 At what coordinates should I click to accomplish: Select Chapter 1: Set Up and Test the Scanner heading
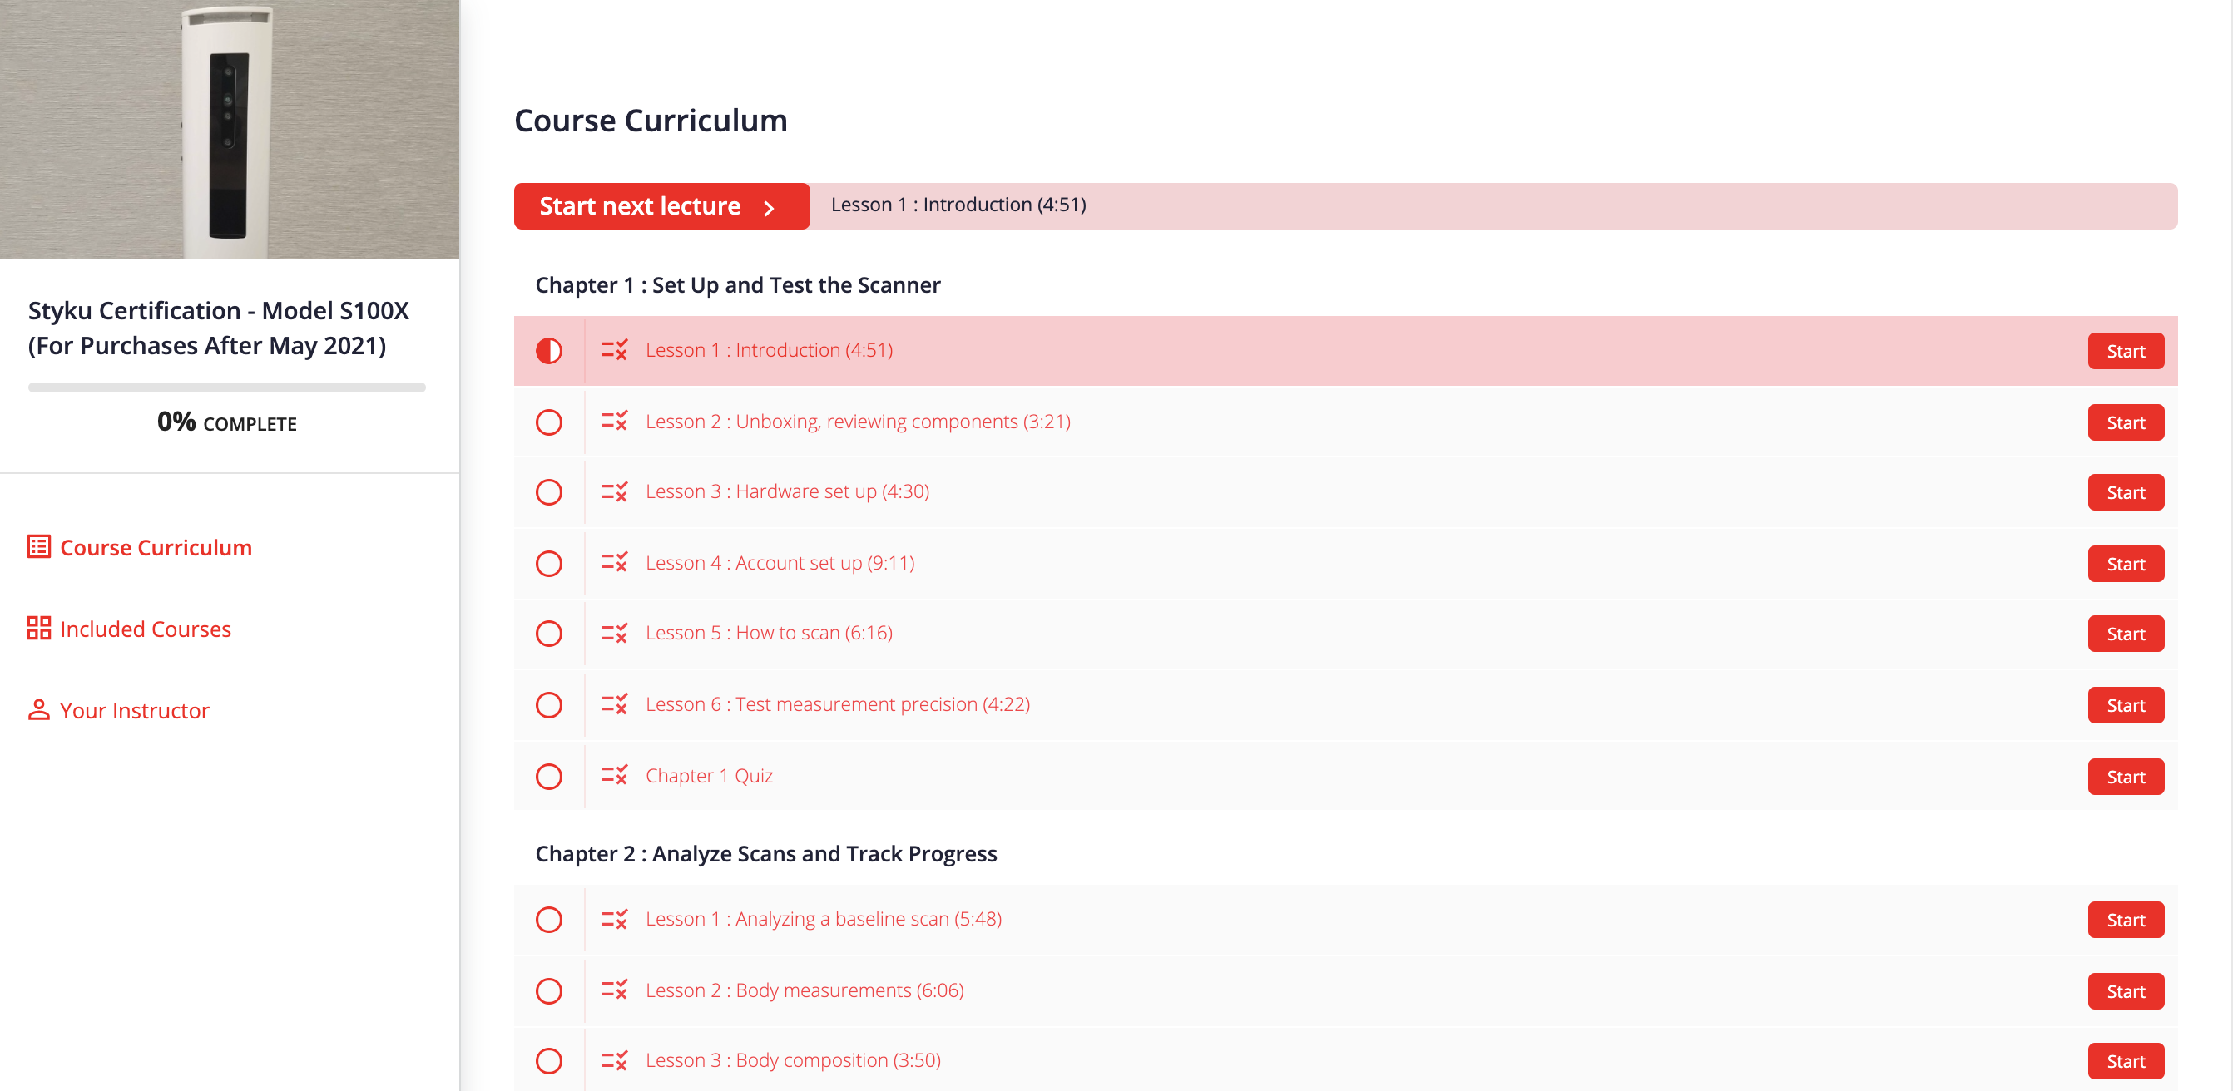coord(737,285)
